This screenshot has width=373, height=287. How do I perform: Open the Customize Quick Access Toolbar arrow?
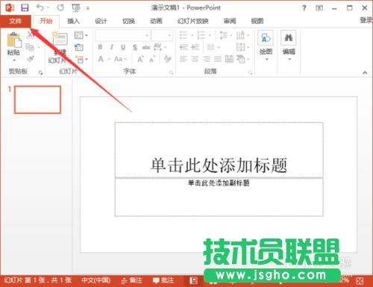88,8
